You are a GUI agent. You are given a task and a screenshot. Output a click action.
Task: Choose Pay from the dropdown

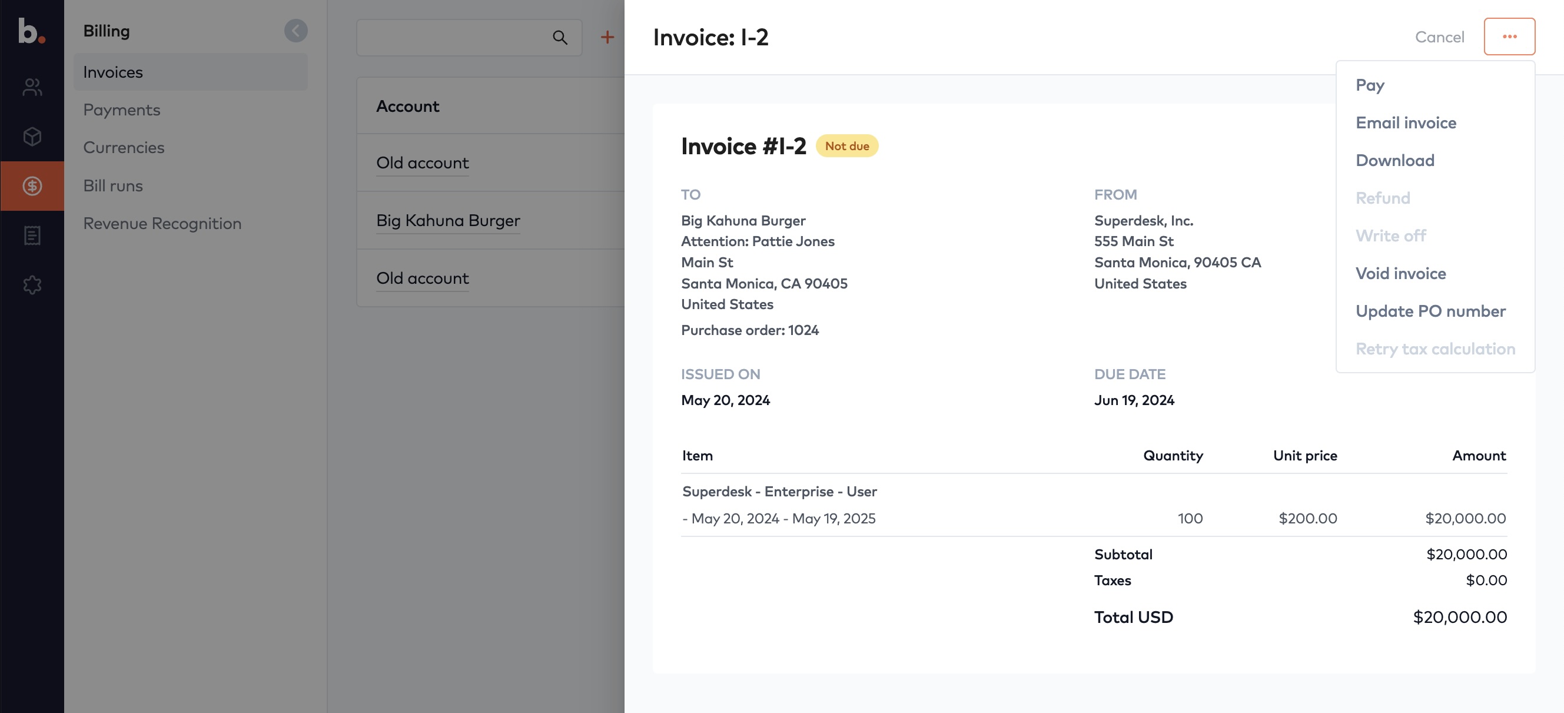click(x=1370, y=85)
